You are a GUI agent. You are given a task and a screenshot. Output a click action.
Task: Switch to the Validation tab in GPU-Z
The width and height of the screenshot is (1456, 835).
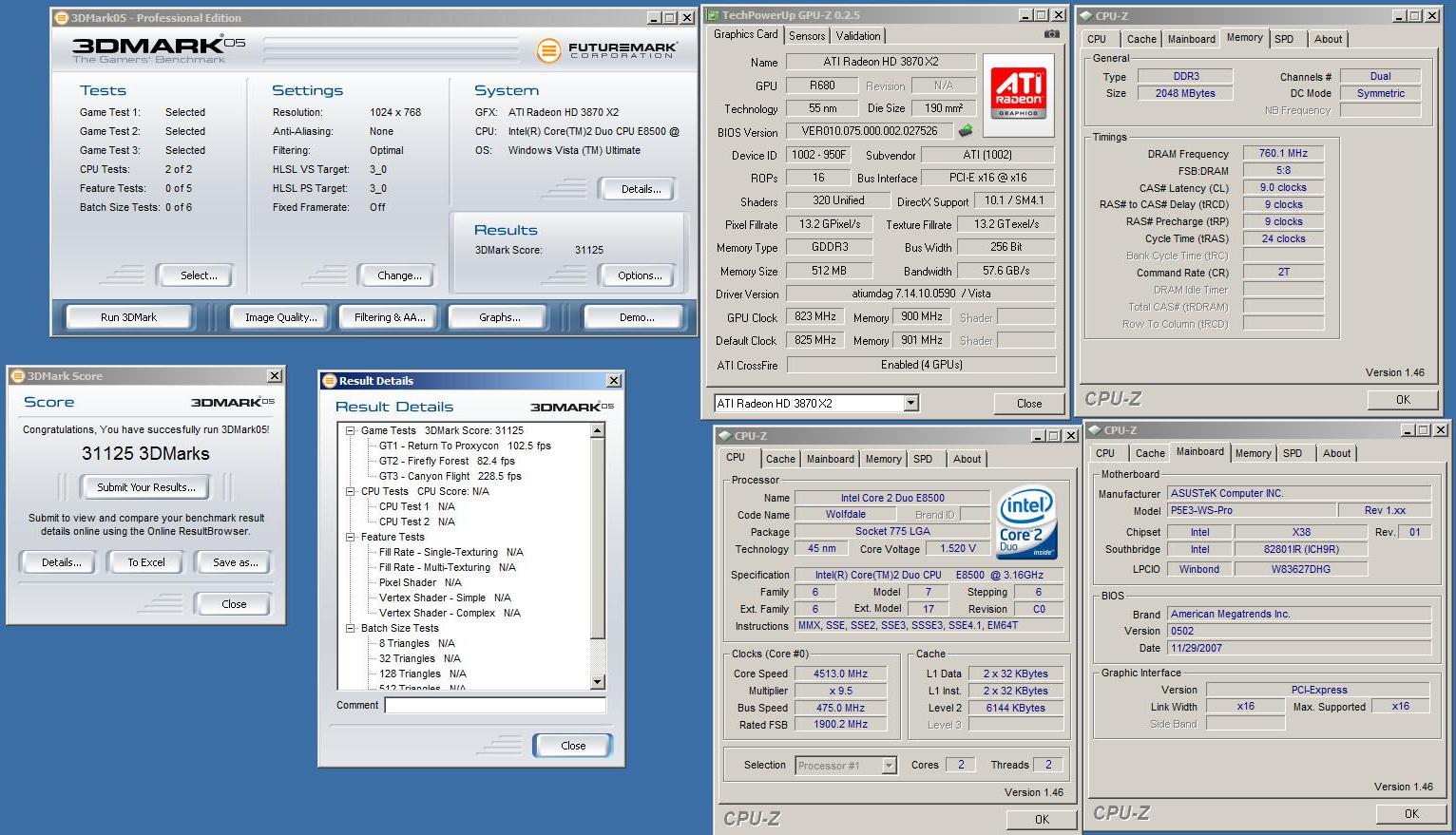point(858,36)
